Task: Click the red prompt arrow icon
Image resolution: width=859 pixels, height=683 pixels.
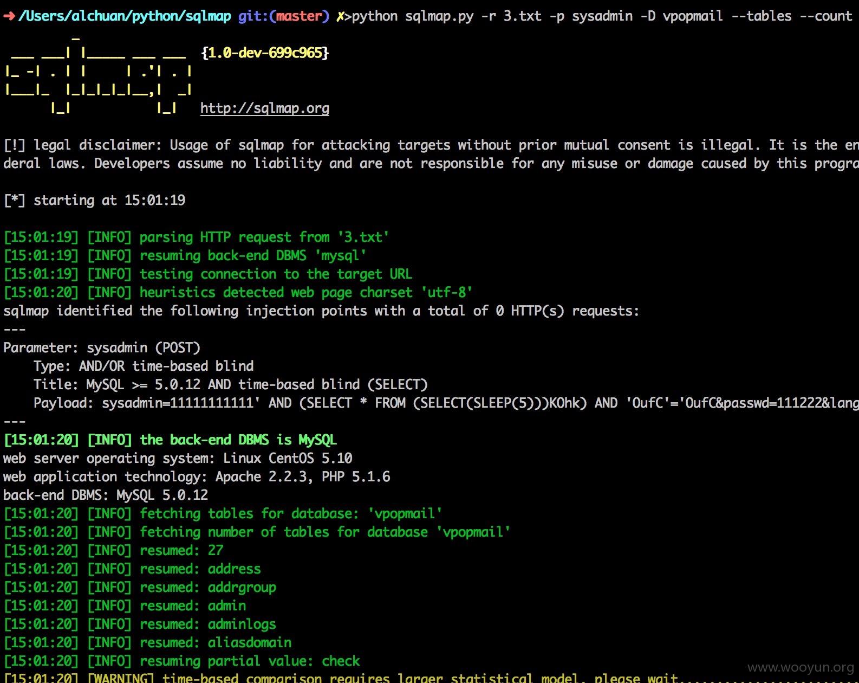Action: pyautogui.click(x=9, y=16)
